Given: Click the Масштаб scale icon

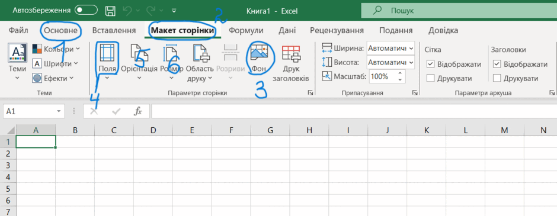Looking at the screenshot, I should 327,76.
